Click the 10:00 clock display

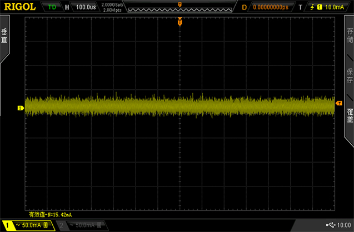tap(344, 225)
